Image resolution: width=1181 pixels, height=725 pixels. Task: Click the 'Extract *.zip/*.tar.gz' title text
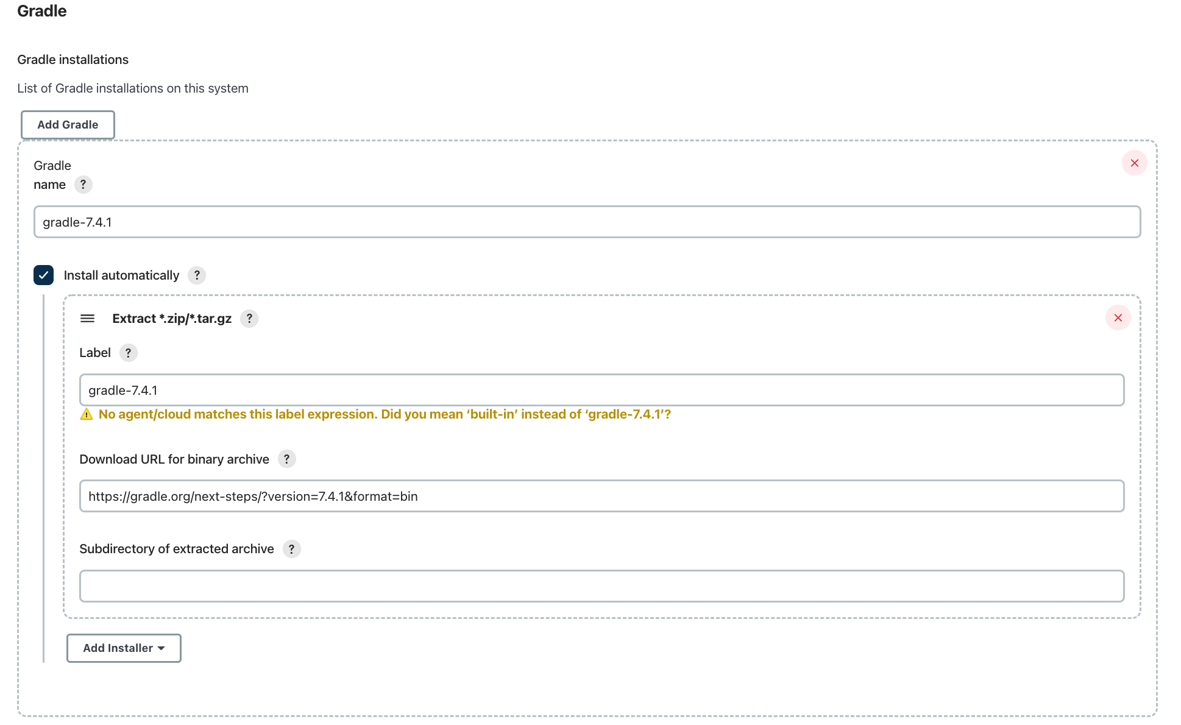(172, 319)
